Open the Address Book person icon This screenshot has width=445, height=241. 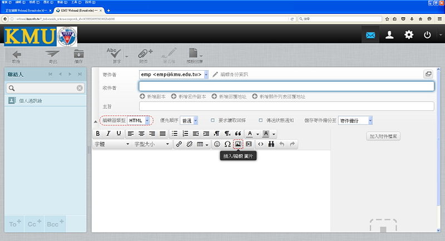tap(389, 35)
